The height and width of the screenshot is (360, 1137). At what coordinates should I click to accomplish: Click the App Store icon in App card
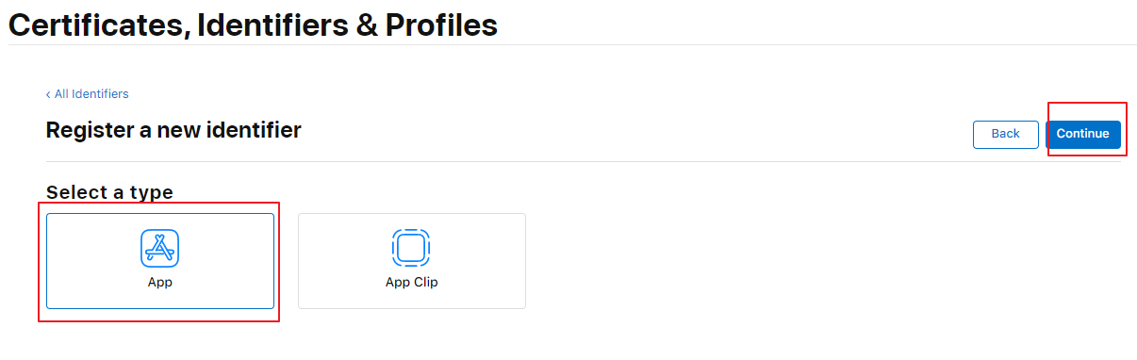click(160, 248)
